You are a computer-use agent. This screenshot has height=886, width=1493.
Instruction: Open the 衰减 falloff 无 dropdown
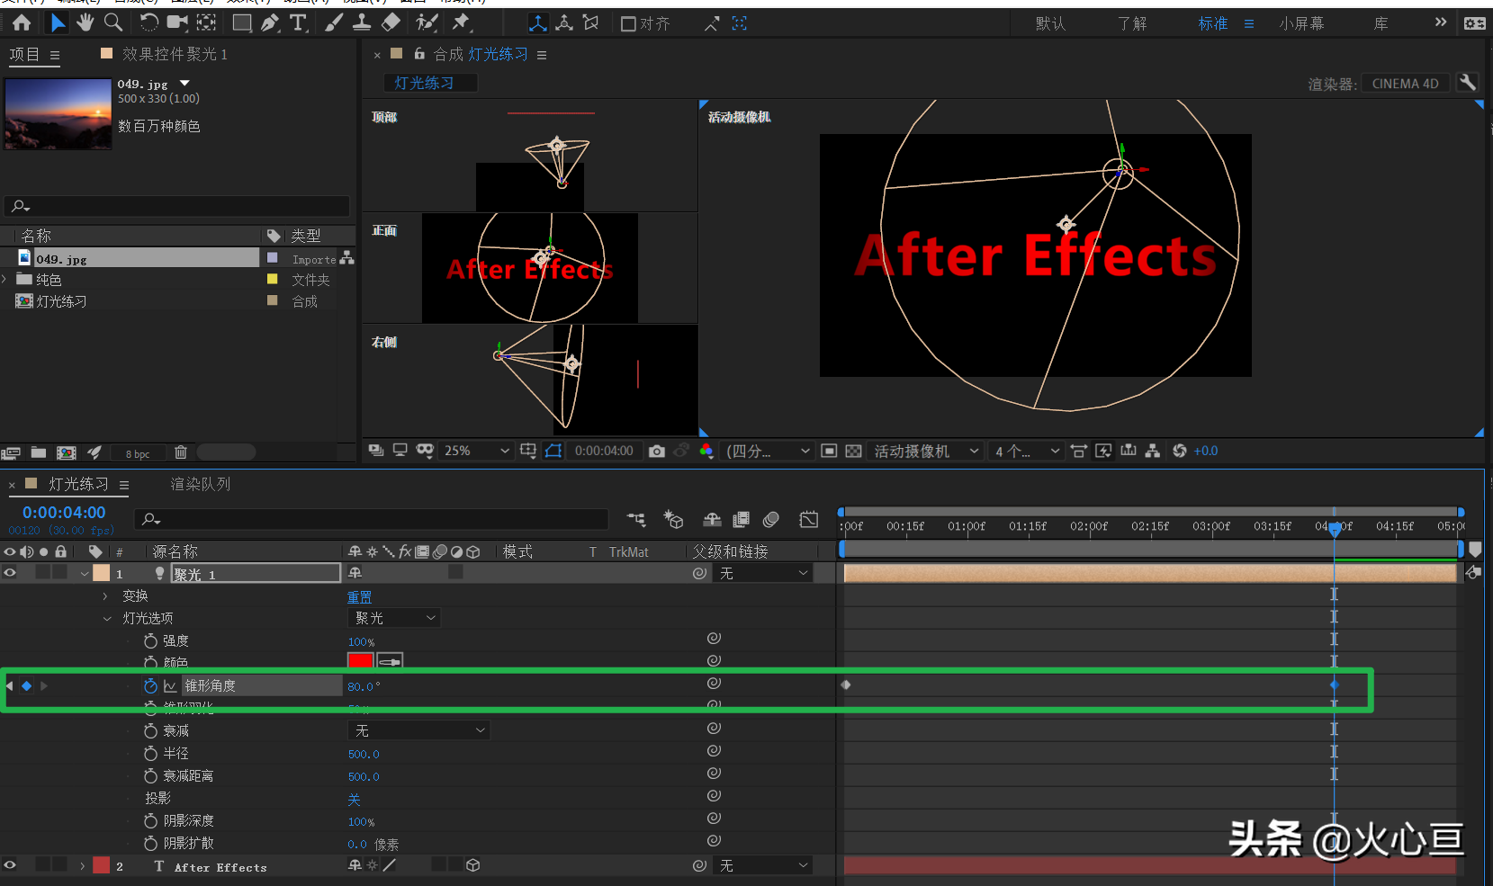pos(418,730)
